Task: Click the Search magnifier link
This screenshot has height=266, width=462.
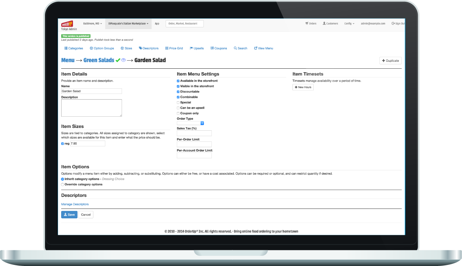Action: coord(235,48)
